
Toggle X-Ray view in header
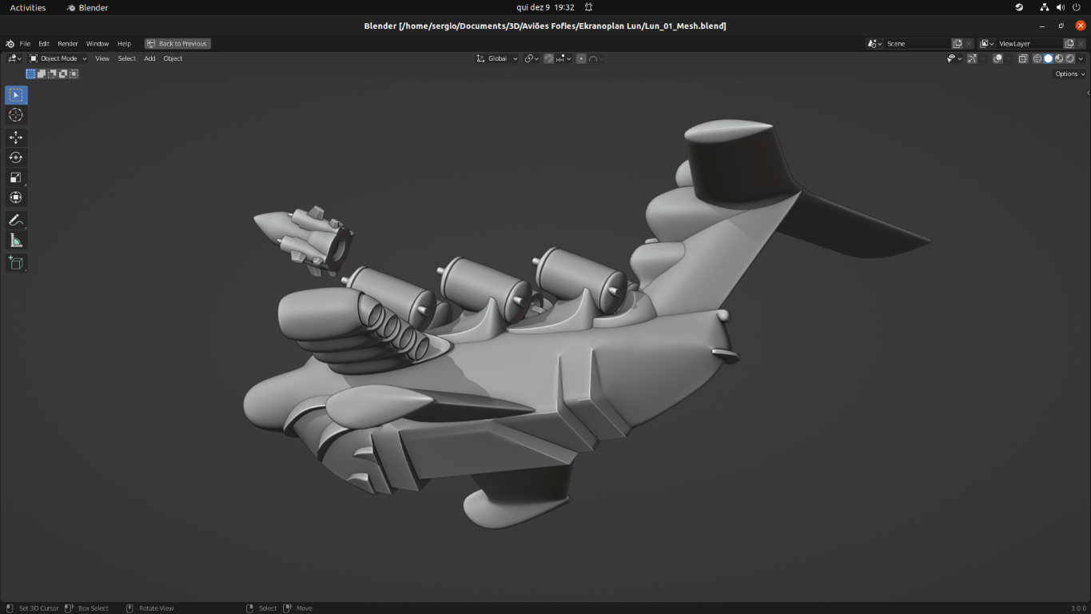(x=1022, y=58)
